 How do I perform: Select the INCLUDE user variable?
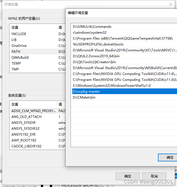[38, 34]
